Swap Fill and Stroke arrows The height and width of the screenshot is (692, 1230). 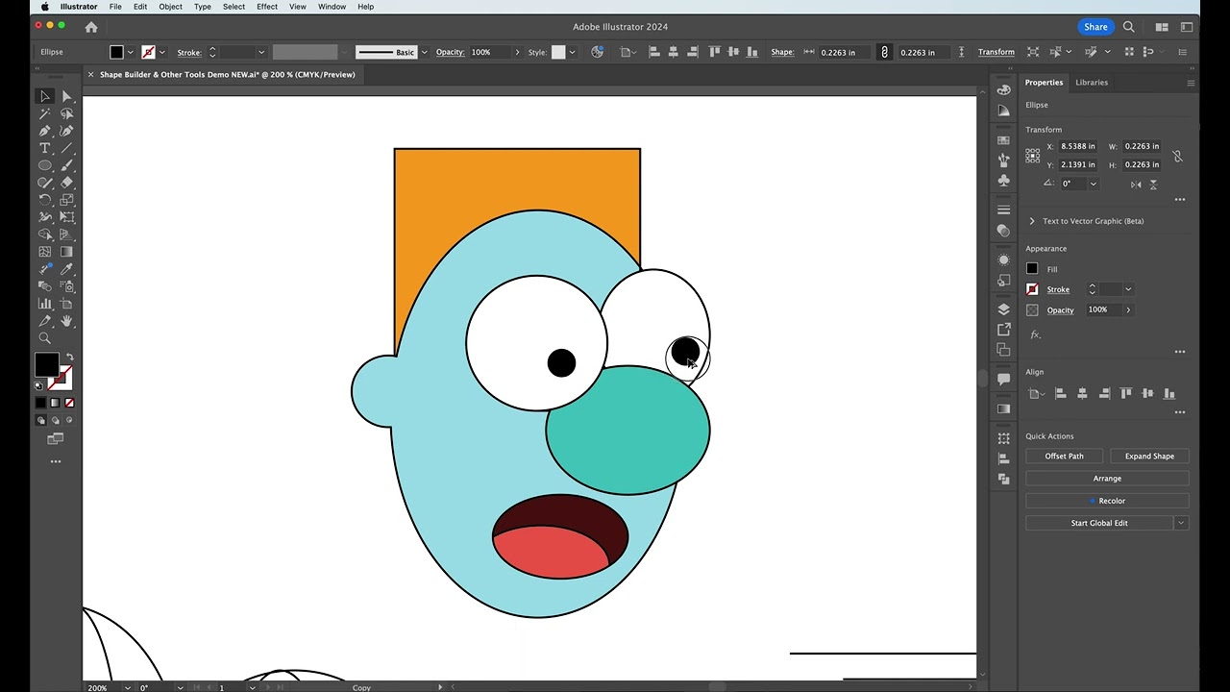69,358
